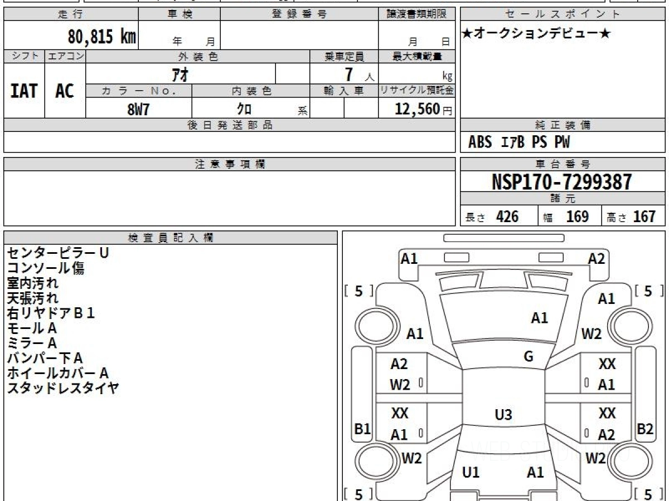Click the ミラーA inspector note
The height and width of the screenshot is (501, 669).
pyautogui.click(x=32, y=343)
